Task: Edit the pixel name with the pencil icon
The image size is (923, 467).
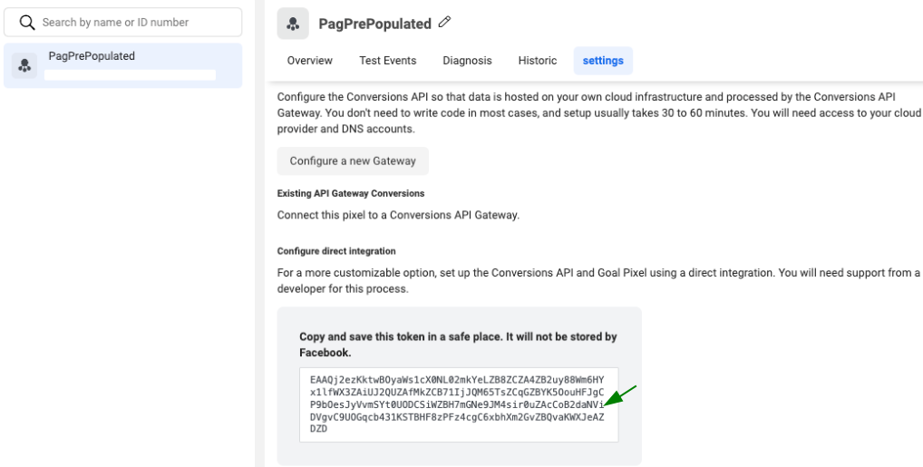Action: point(445,23)
